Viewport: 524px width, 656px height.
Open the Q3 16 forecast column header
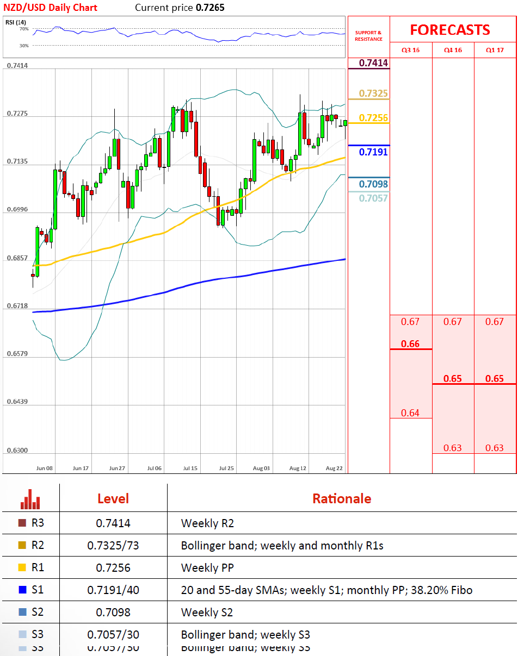pyautogui.click(x=410, y=50)
